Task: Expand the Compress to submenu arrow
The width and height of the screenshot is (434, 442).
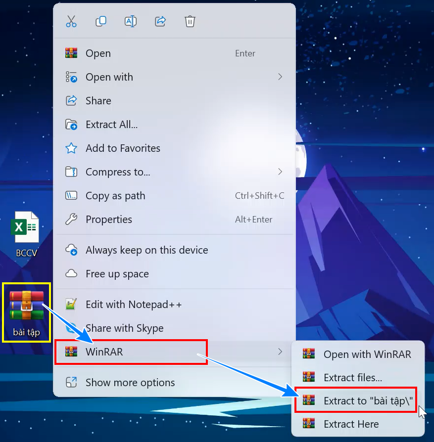Action: pos(280,172)
